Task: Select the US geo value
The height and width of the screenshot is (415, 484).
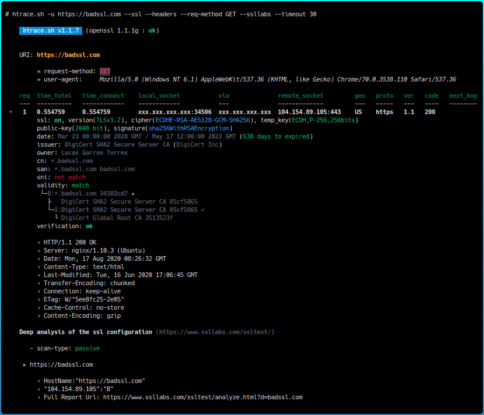Action: point(358,112)
